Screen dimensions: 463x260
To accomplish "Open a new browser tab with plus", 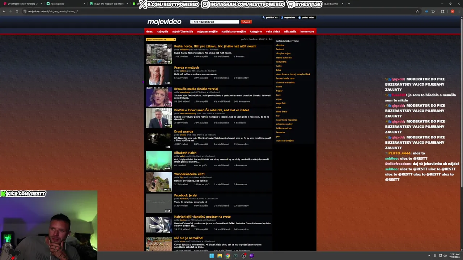I will pos(349,4).
